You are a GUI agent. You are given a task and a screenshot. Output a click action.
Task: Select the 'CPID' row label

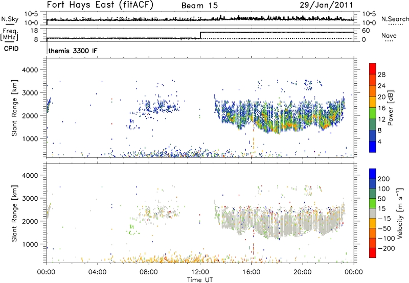tap(11, 49)
